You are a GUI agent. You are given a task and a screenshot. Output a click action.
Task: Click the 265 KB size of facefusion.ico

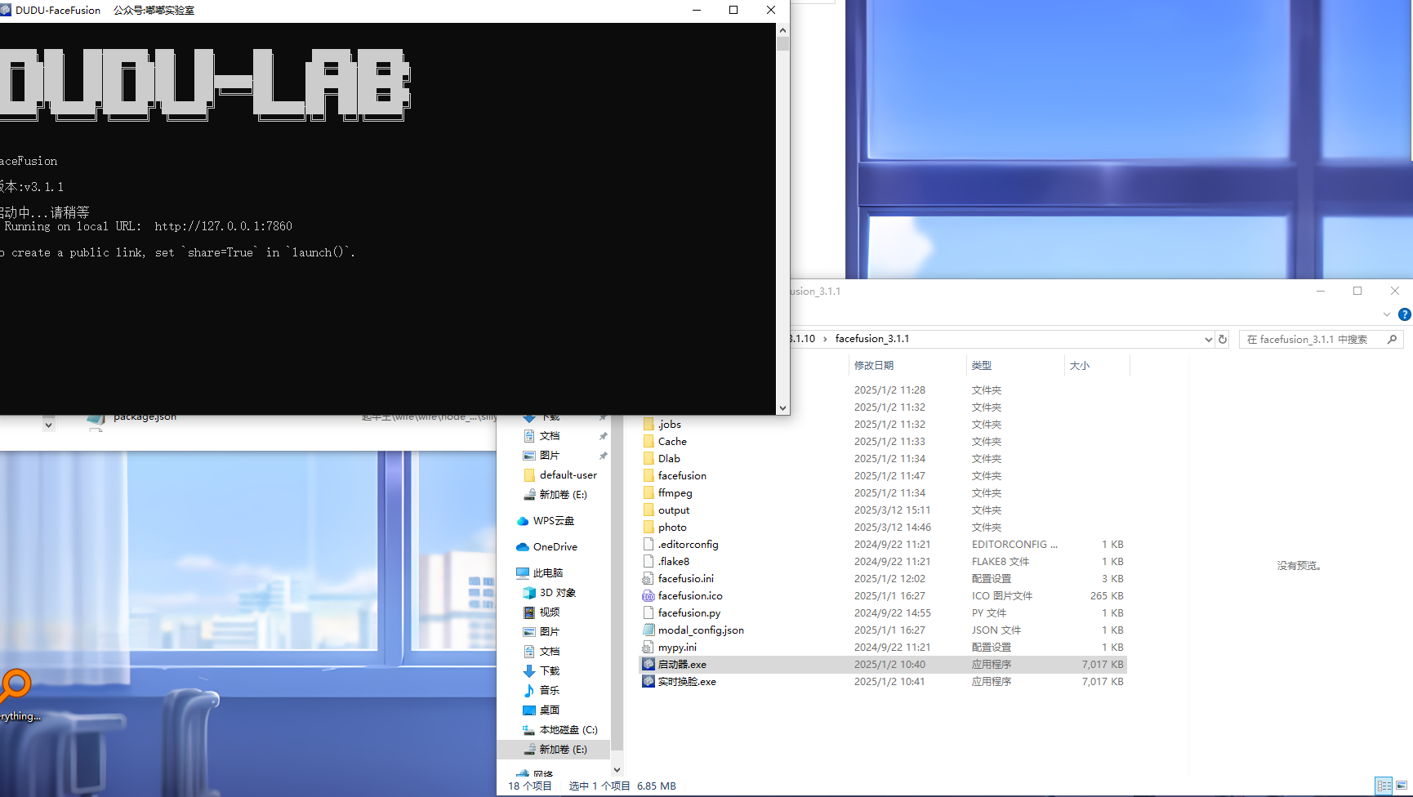pyautogui.click(x=1107, y=595)
